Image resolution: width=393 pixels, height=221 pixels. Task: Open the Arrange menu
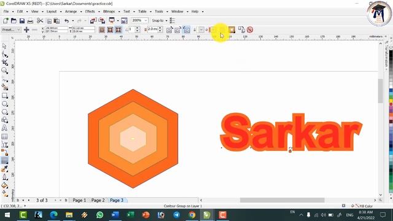point(71,12)
